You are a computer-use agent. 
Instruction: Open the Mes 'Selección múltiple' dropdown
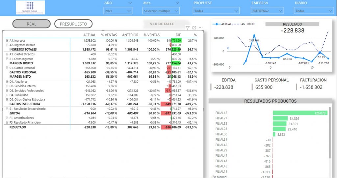[x=161, y=11]
